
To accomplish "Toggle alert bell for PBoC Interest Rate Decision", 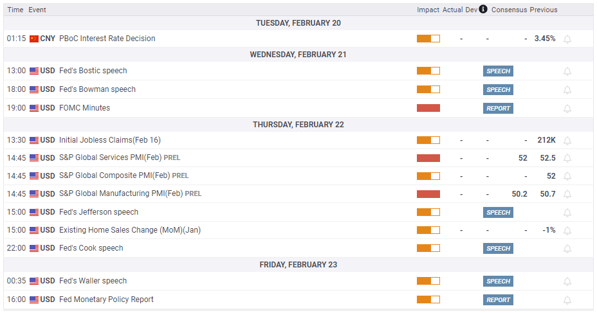I will (567, 39).
